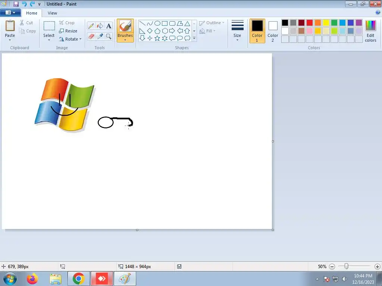The image size is (382, 286).
Task: Click the Save icon in quick access toolbar
Action: (16, 4)
